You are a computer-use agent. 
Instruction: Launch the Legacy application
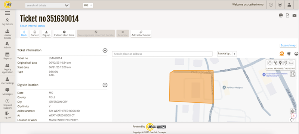(7, 68)
